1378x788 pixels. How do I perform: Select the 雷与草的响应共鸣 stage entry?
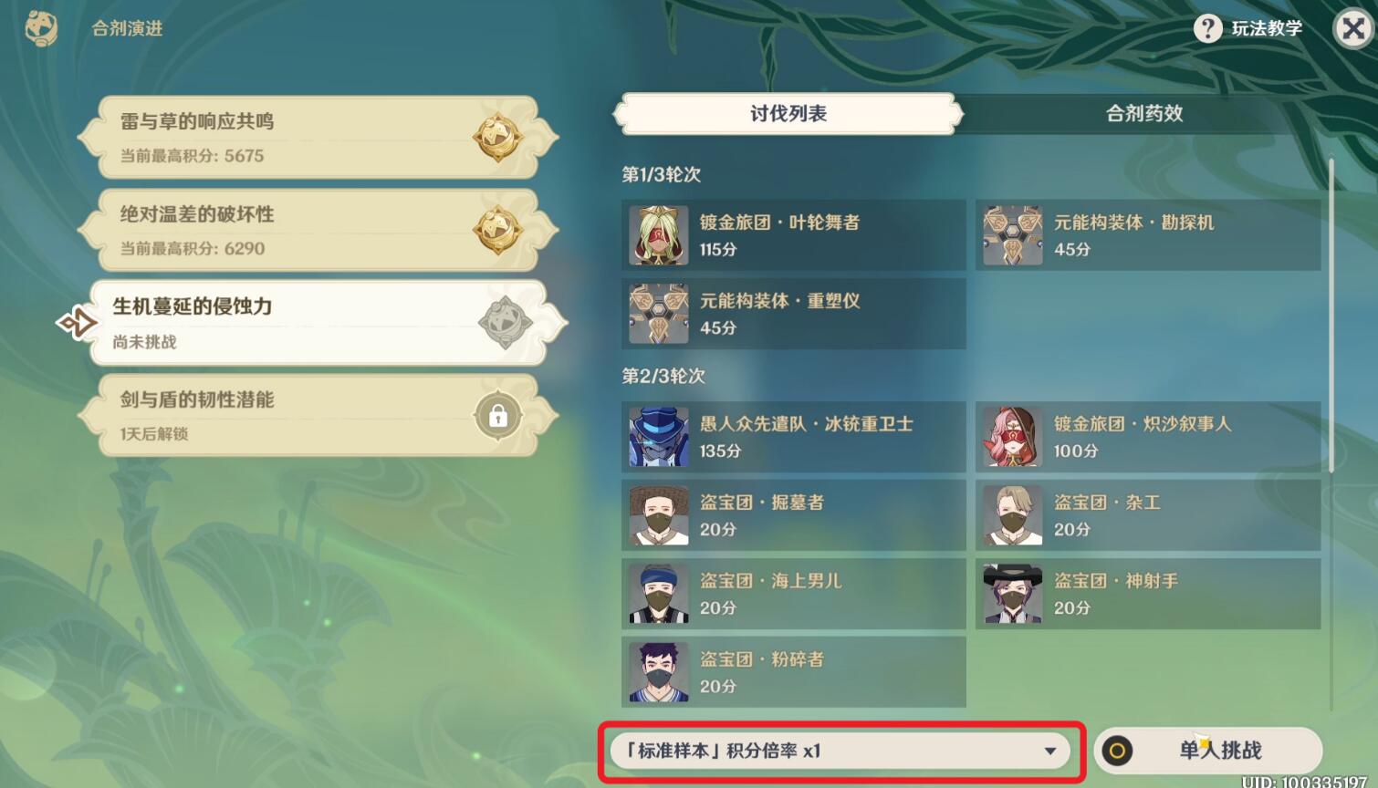pos(318,138)
